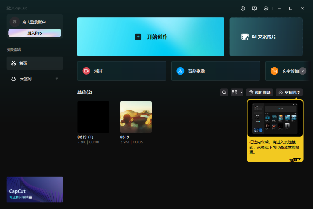This screenshot has width=313, height=209.
Task: Select 首页 home in sidebar
Action: (35, 63)
